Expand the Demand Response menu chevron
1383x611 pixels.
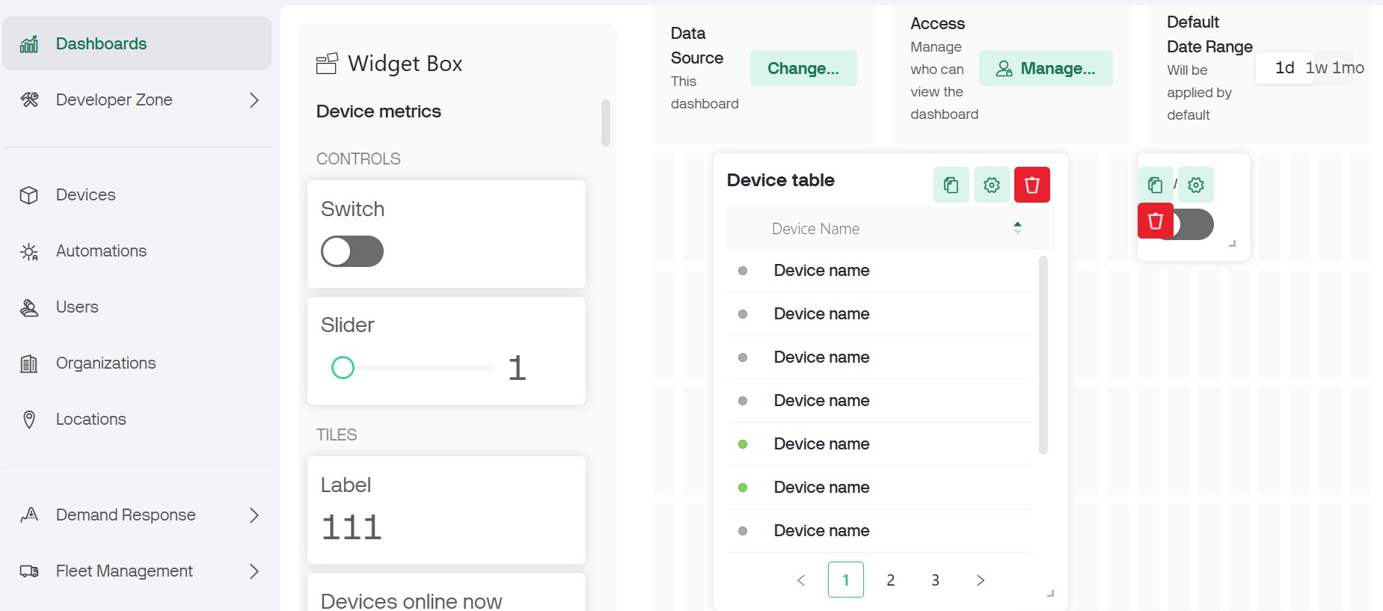coord(254,515)
